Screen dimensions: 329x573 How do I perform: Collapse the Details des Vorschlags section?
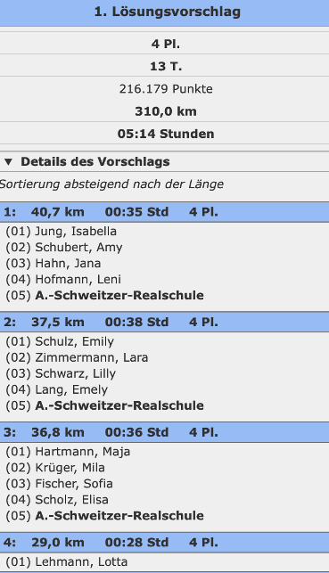(87, 161)
